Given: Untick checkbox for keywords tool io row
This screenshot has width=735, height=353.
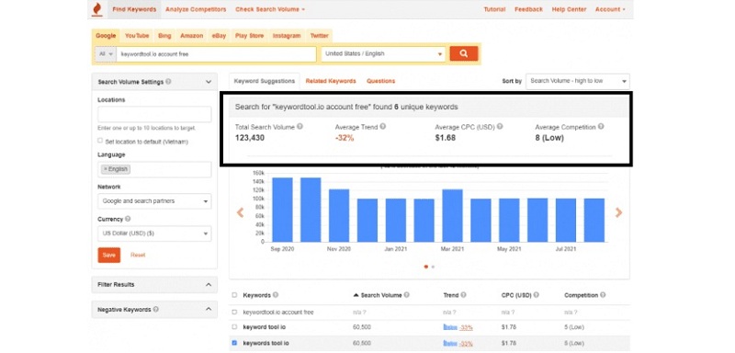Looking at the screenshot, I should pyautogui.click(x=234, y=343).
